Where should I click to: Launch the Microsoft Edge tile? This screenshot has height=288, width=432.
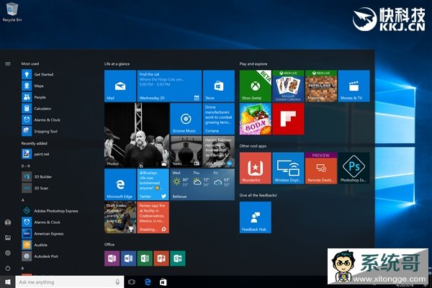pyautogui.click(x=120, y=184)
